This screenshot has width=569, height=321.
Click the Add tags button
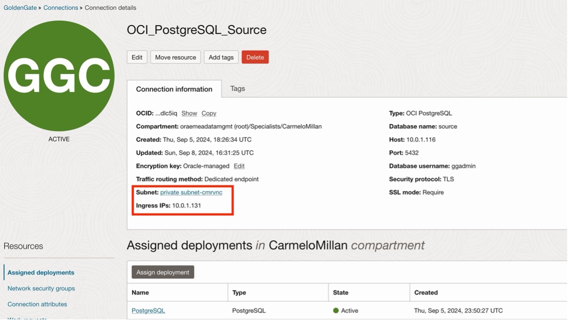pyautogui.click(x=221, y=58)
